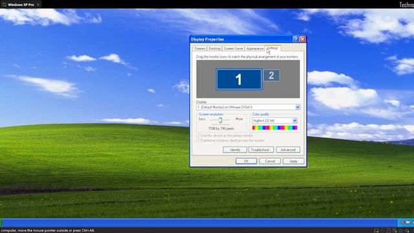Switch to the Themes tab
This screenshot has height=233, width=414.
coord(200,49)
